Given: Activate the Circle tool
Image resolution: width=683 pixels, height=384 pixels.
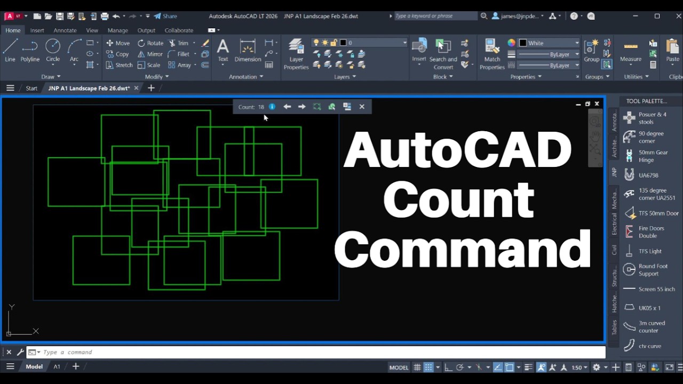Looking at the screenshot, I should [x=53, y=51].
